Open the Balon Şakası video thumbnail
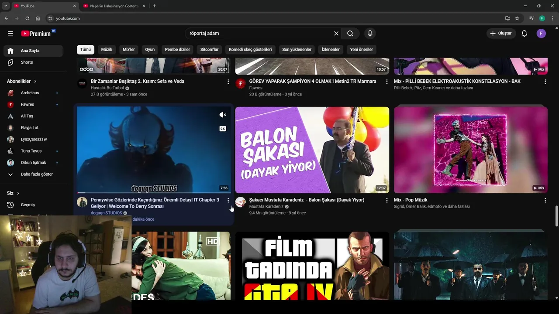 (x=312, y=150)
